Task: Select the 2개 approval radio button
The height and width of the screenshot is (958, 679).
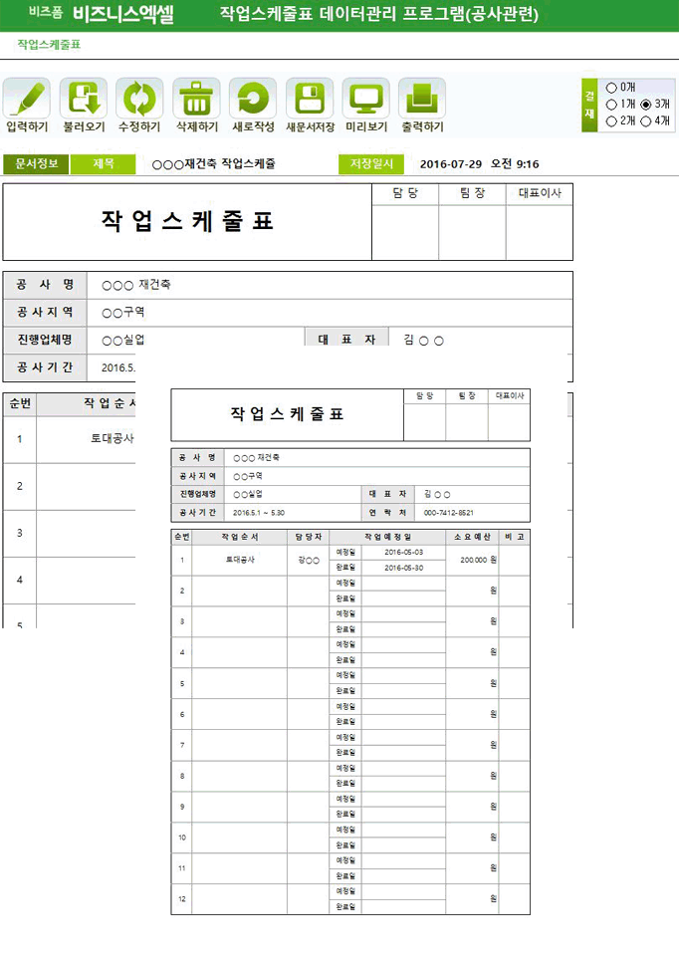Action: click(x=611, y=120)
